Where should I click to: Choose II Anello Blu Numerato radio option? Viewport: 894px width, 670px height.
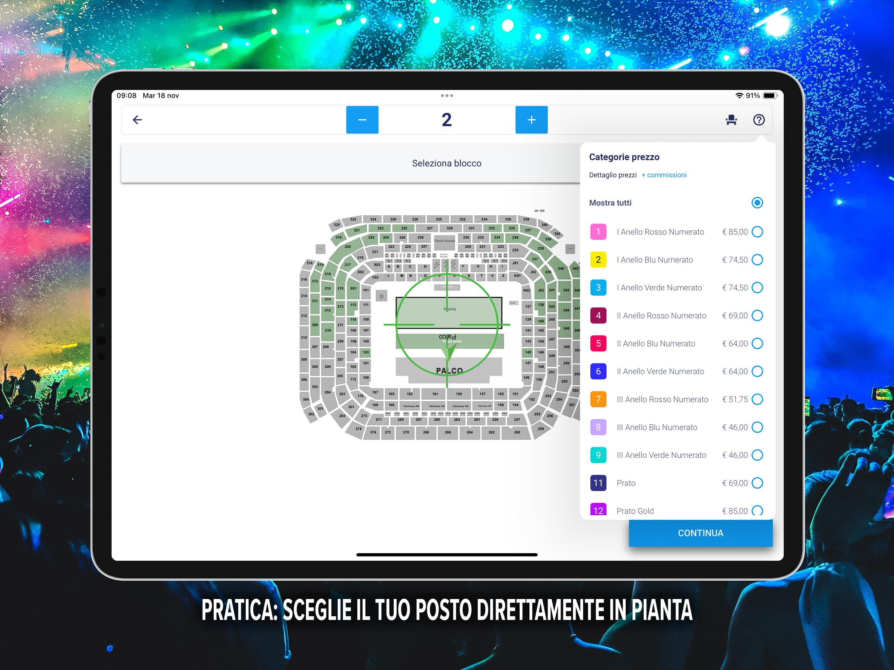(757, 344)
